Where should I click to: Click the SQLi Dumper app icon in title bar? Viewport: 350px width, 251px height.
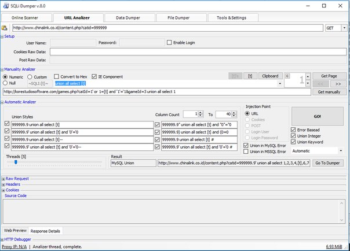[6, 6]
